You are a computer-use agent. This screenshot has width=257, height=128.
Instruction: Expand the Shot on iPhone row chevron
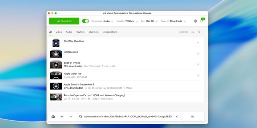tap(198, 65)
